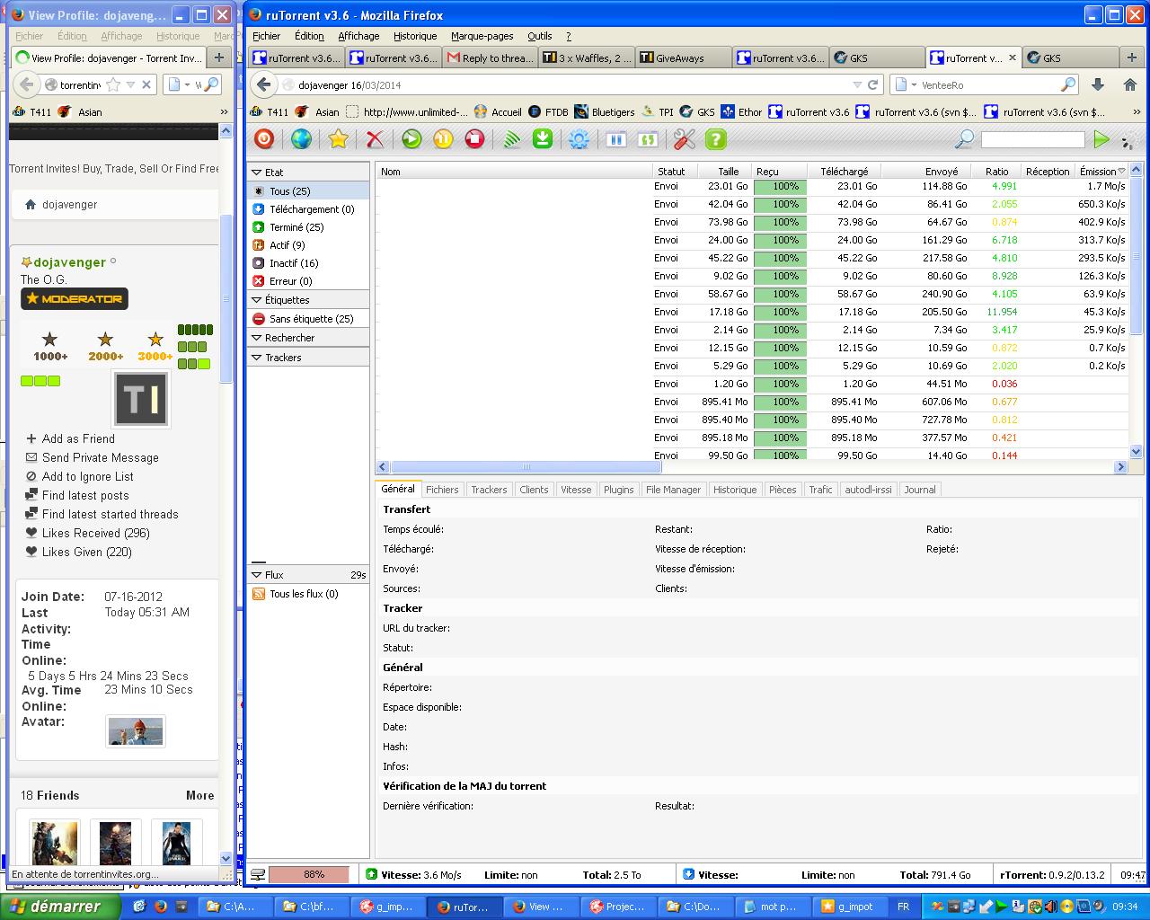Select the 'Erreur (0)' filter

[x=308, y=281]
